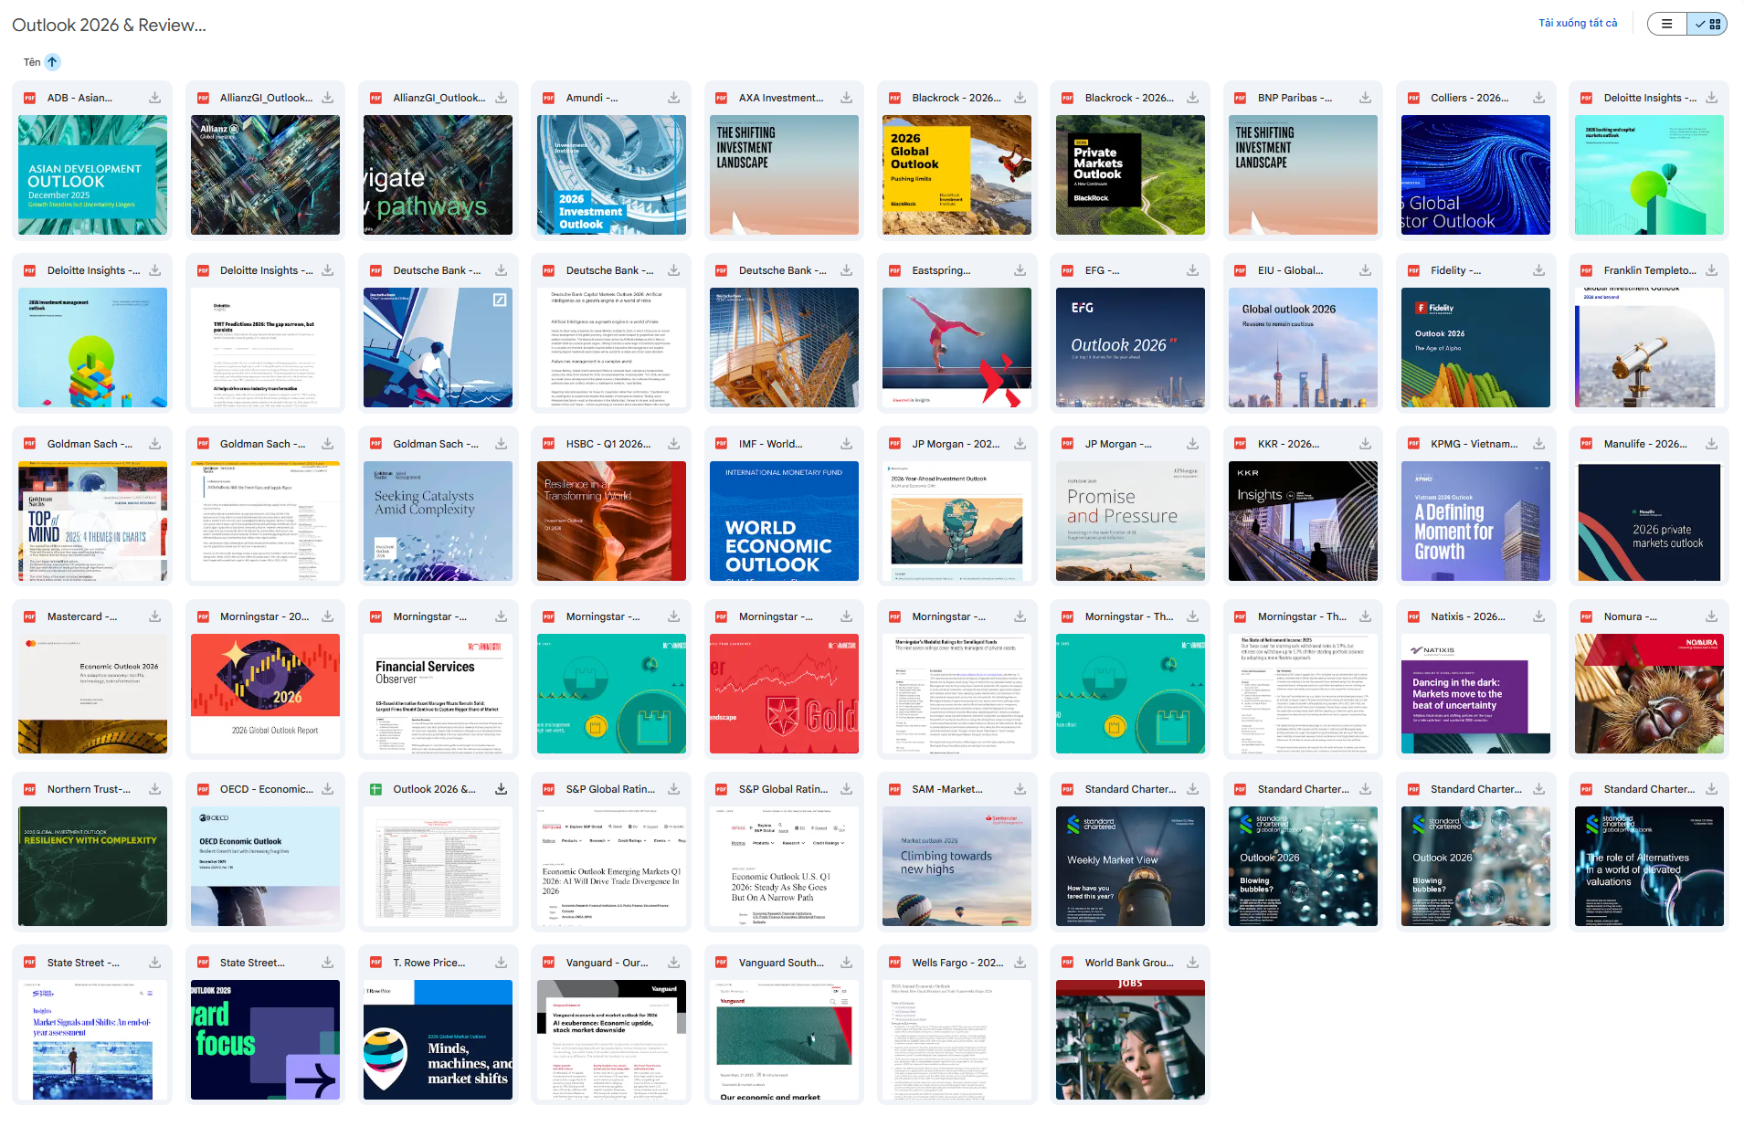Screen dimensions: 1744x1127
Task: Switch to list view layout
Action: click(x=1667, y=24)
